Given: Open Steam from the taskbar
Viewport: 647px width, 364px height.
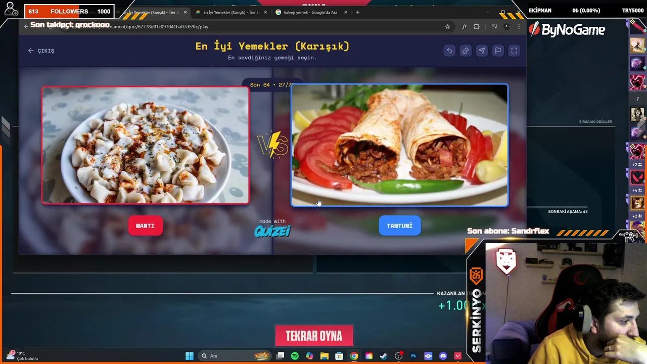Looking at the screenshot, I should (x=384, y=356).
